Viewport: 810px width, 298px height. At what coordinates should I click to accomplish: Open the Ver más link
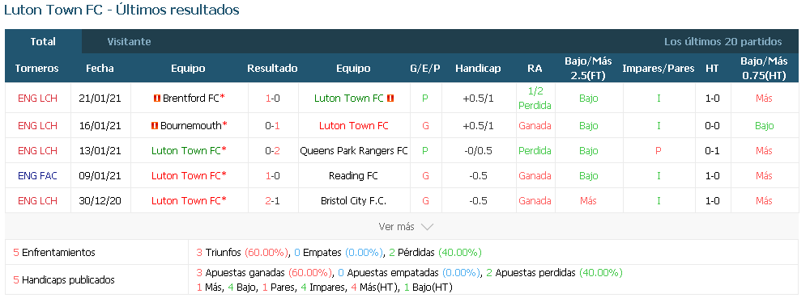(396, 227)
